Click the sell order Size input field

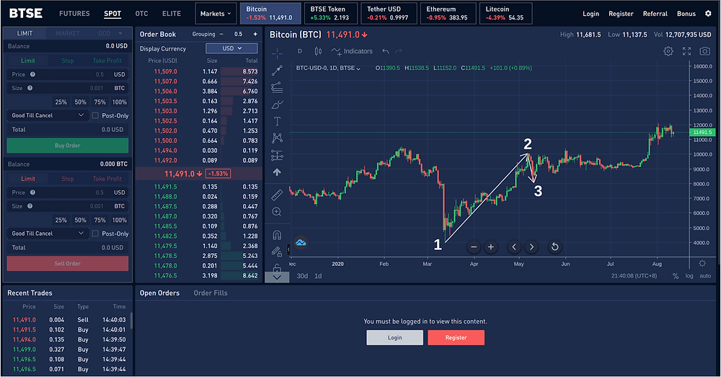point(68,206)
